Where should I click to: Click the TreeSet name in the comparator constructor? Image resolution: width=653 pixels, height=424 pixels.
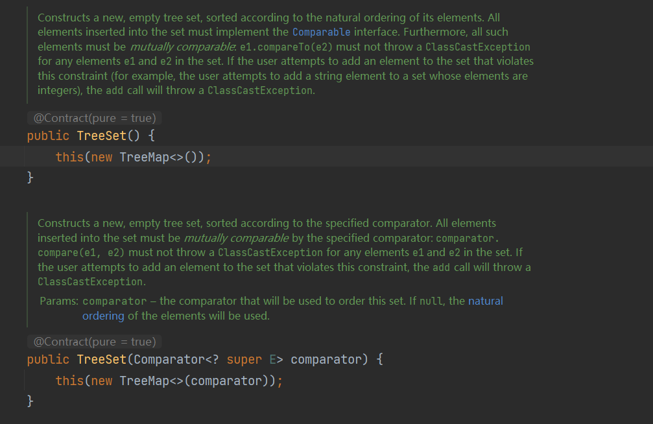98,359
